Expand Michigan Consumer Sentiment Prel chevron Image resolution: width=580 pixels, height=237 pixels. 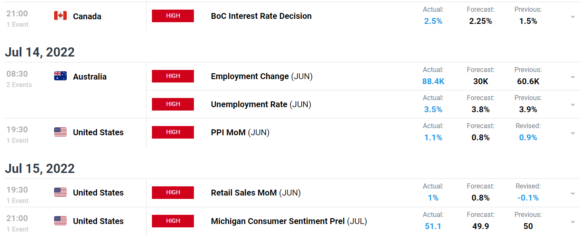click(x=573, y=222)
